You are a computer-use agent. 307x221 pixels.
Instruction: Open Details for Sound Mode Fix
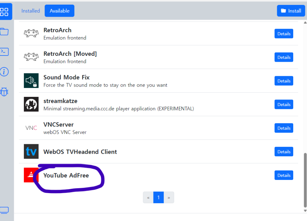[x=284, y=81]
